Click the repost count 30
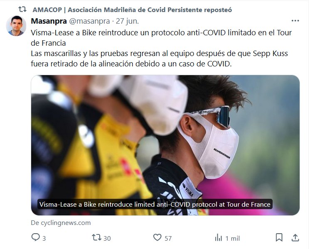The image size is (310, 249). [x=107, y=238]
